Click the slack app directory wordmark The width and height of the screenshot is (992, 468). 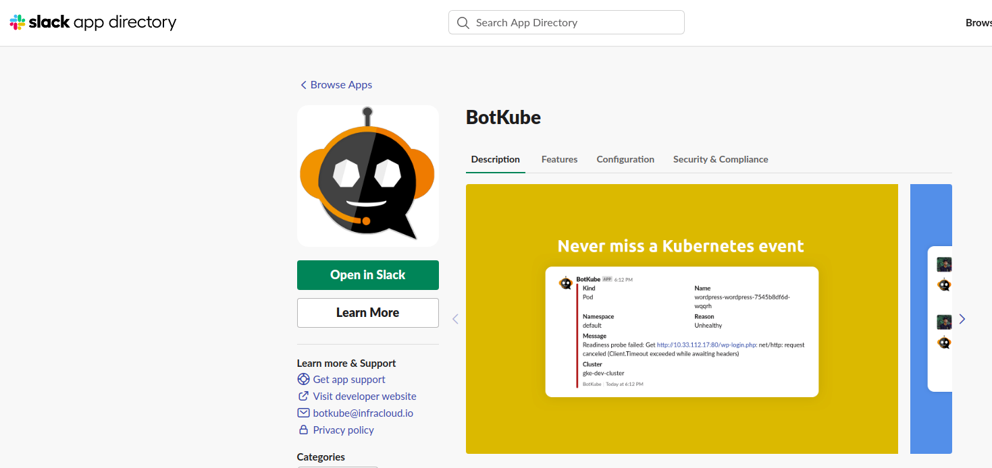click(x=103, y=22)
